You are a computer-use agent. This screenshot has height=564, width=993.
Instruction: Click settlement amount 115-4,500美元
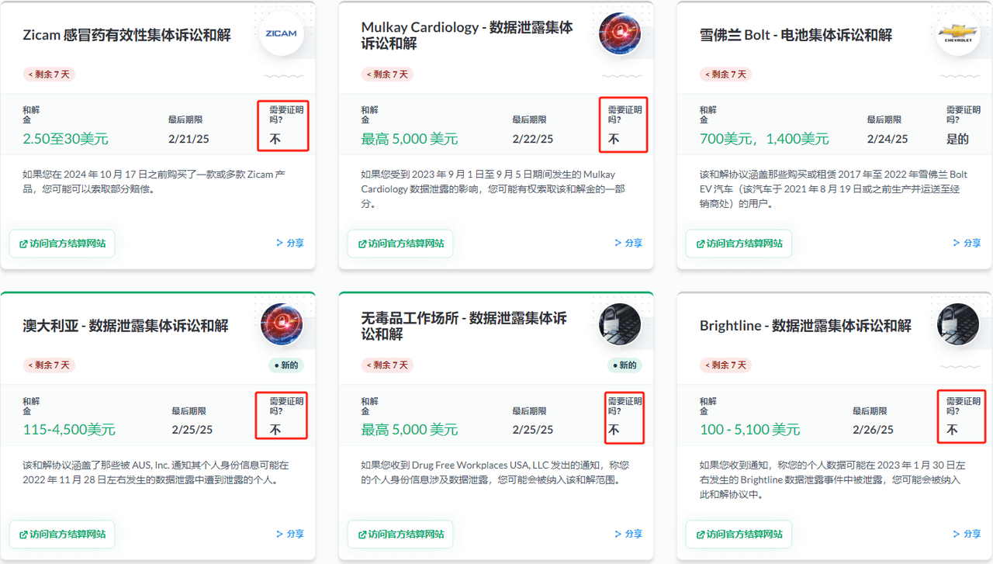[69, 430]
